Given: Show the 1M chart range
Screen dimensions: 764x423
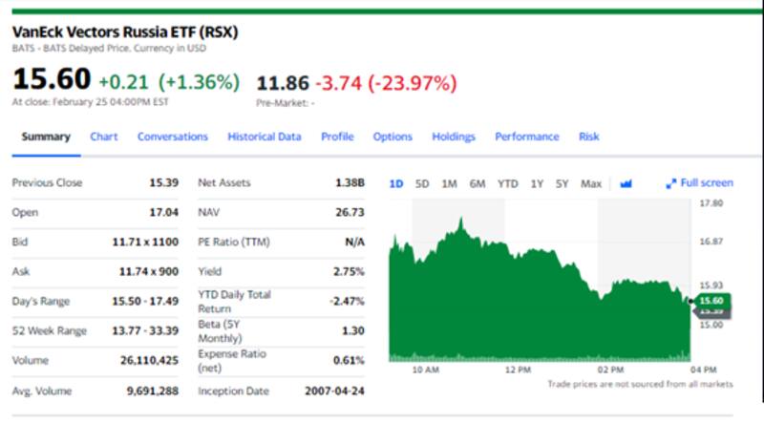Looking at the screenshot, I should (x=449, y=183).
